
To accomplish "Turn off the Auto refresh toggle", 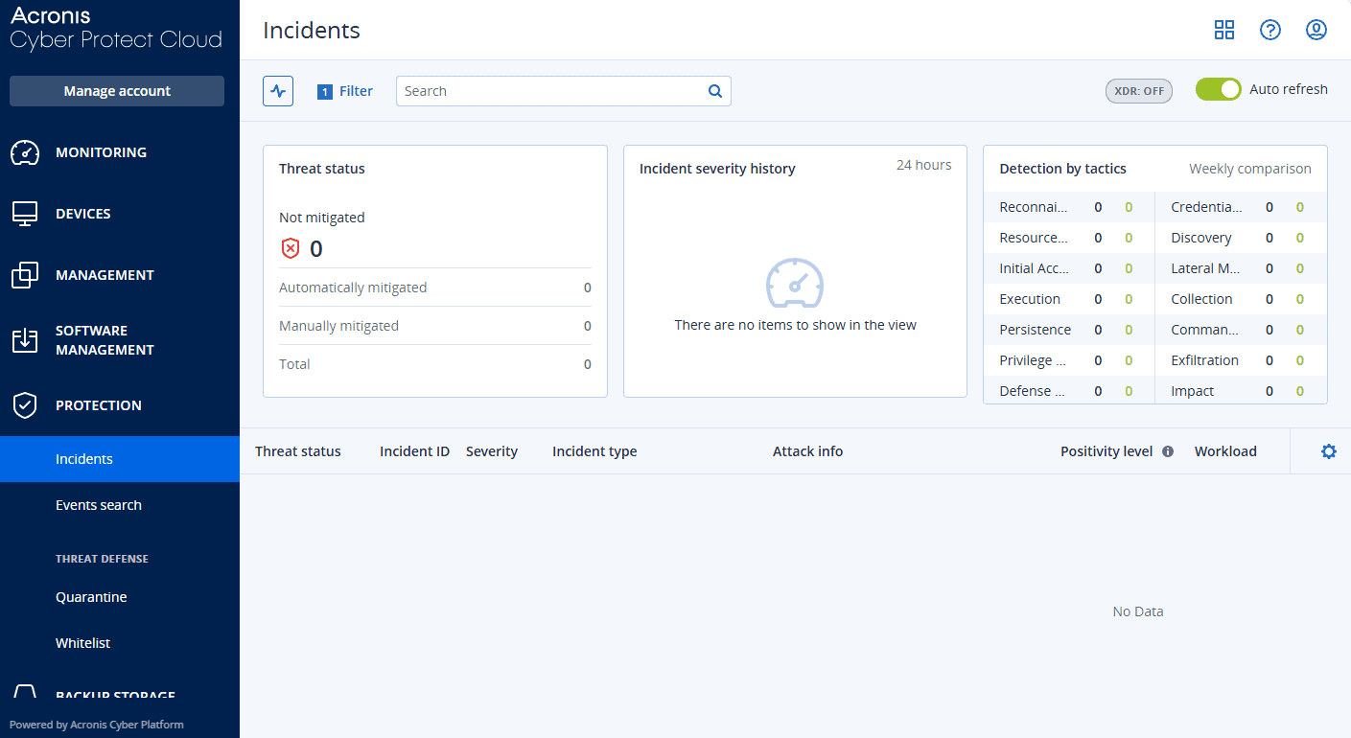I will pyautogui.click(x=1218, y=89).
